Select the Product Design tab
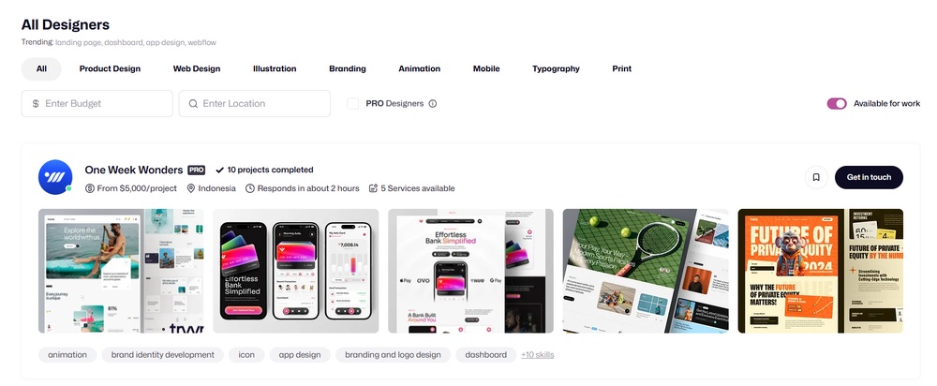The width and height of the screenshot is (937, 386). [x=110, y=68]
